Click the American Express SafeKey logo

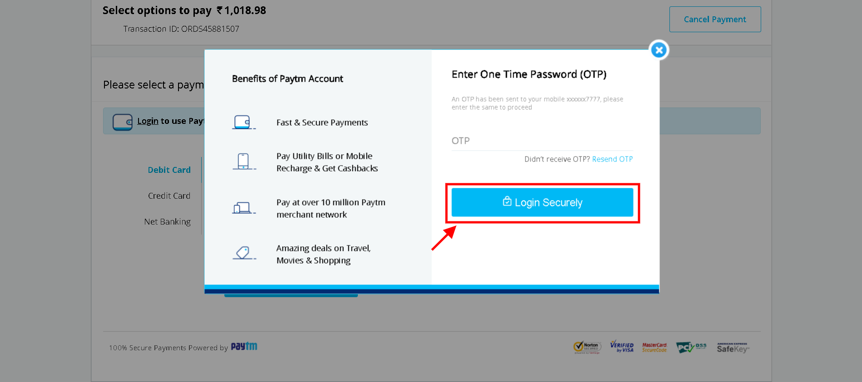click(733, 348)
